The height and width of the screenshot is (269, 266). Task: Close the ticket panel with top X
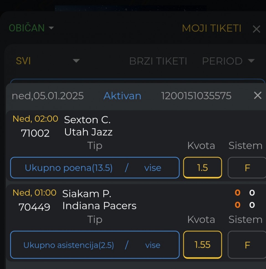click(x=257, y=29)
